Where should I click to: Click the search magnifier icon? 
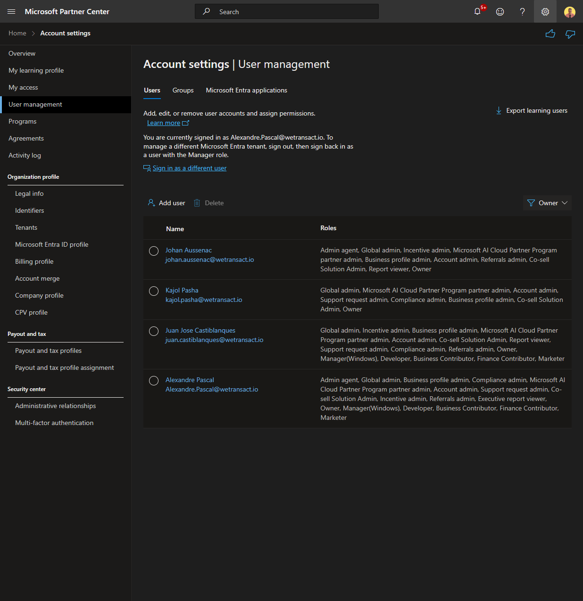207,11
